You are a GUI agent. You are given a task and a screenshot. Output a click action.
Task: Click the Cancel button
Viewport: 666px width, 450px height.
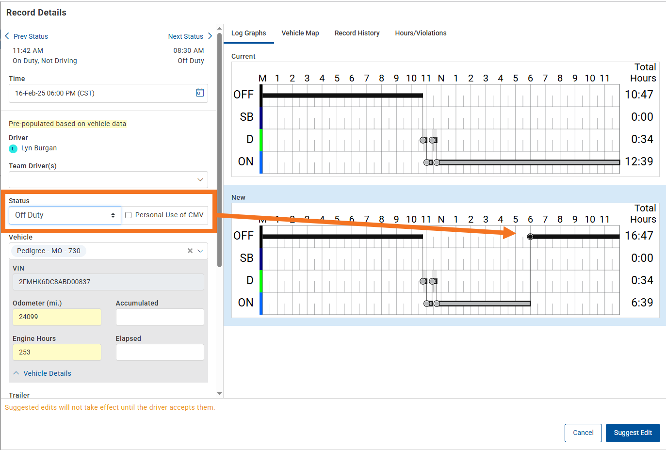tap(583, 433)
